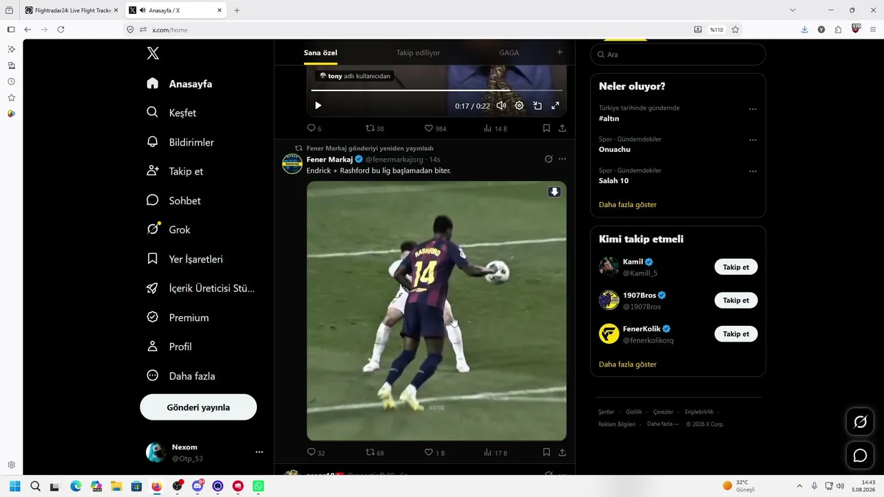The height and width of the screenshot is (497, 884).
Task: Open Grok from the left sidebar
Action: 169,229
